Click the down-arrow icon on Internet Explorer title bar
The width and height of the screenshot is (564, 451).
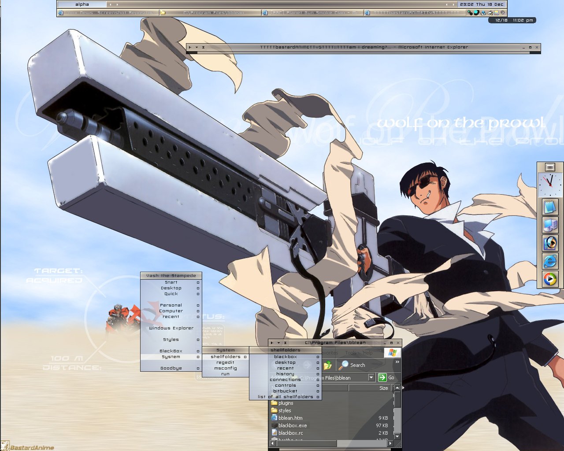pyautogui.click(x=197, y=47)
